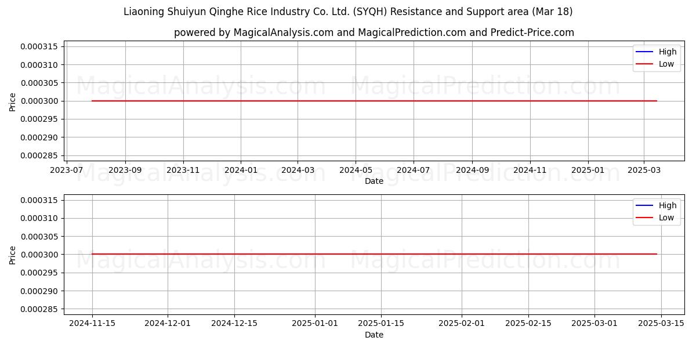Click the 2024-03 tick label
Screen dimensions: 696x348
[x=298, y=171]
